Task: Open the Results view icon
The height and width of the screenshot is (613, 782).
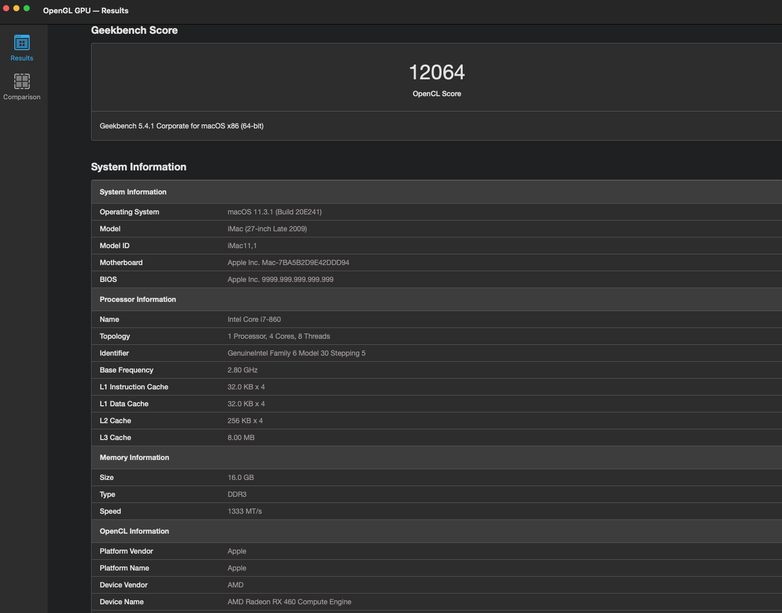Action: (x=22, y=42)
